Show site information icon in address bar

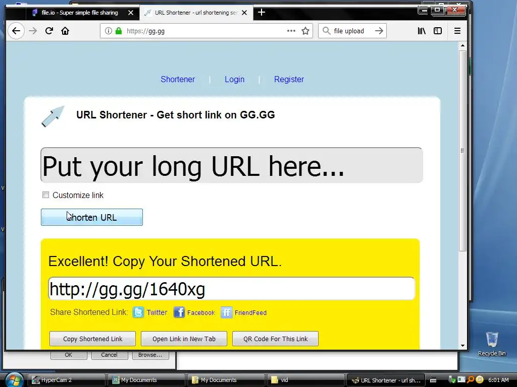pyautogui.click(x=108, y=31)
